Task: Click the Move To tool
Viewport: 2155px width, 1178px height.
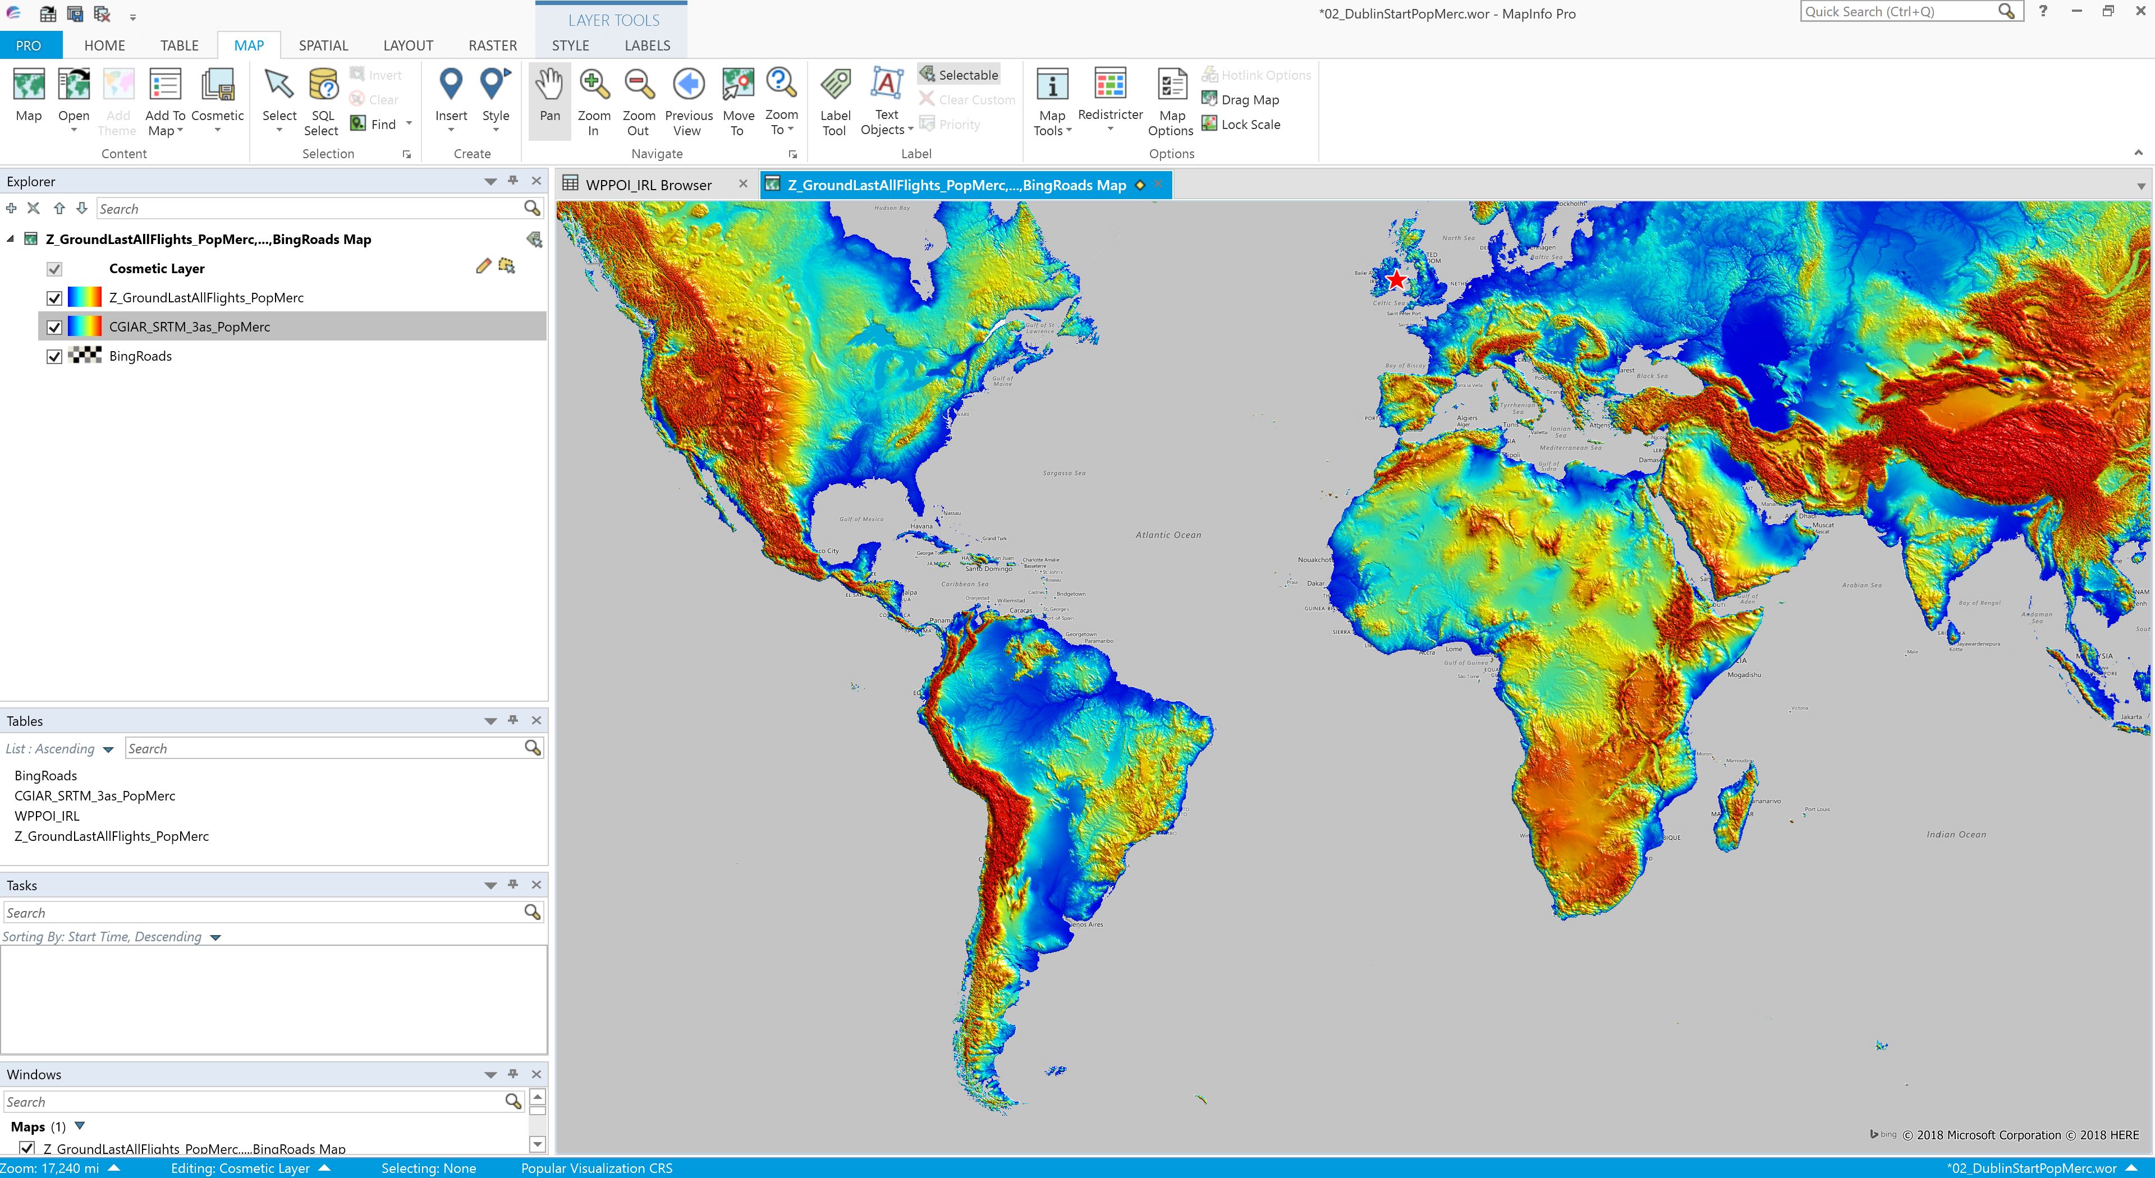Action: pyautogui.click(x=738, y=101)
